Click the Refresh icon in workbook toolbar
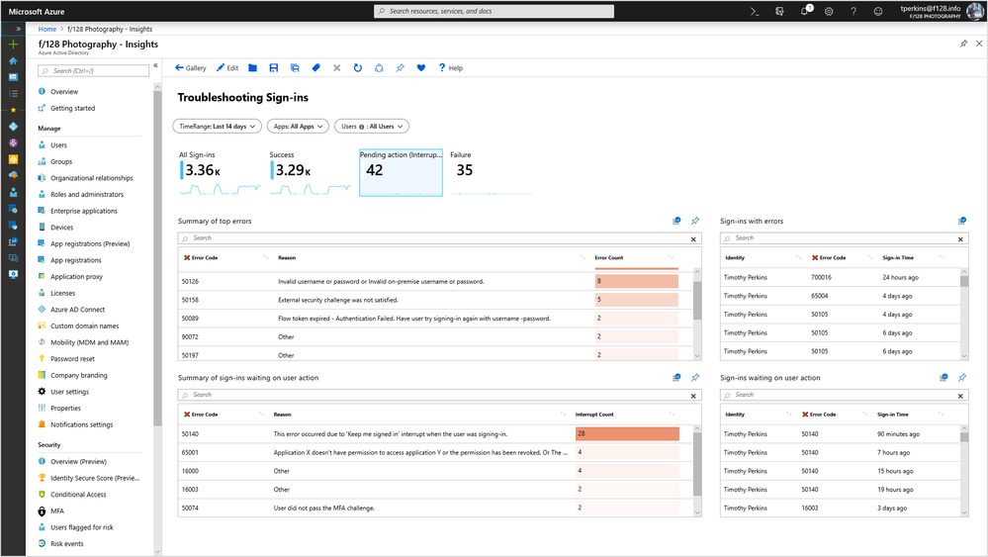This screenshot has height=557, width=988. (x=357, y=68)
